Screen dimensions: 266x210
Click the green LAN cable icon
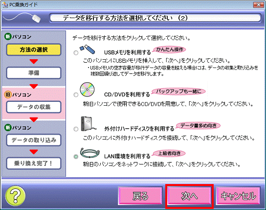[90, 153]
